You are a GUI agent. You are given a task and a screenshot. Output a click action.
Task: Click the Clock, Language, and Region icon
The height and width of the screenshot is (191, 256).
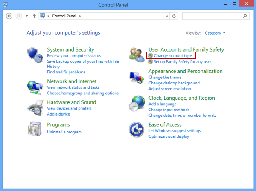[x=137, y=104]
